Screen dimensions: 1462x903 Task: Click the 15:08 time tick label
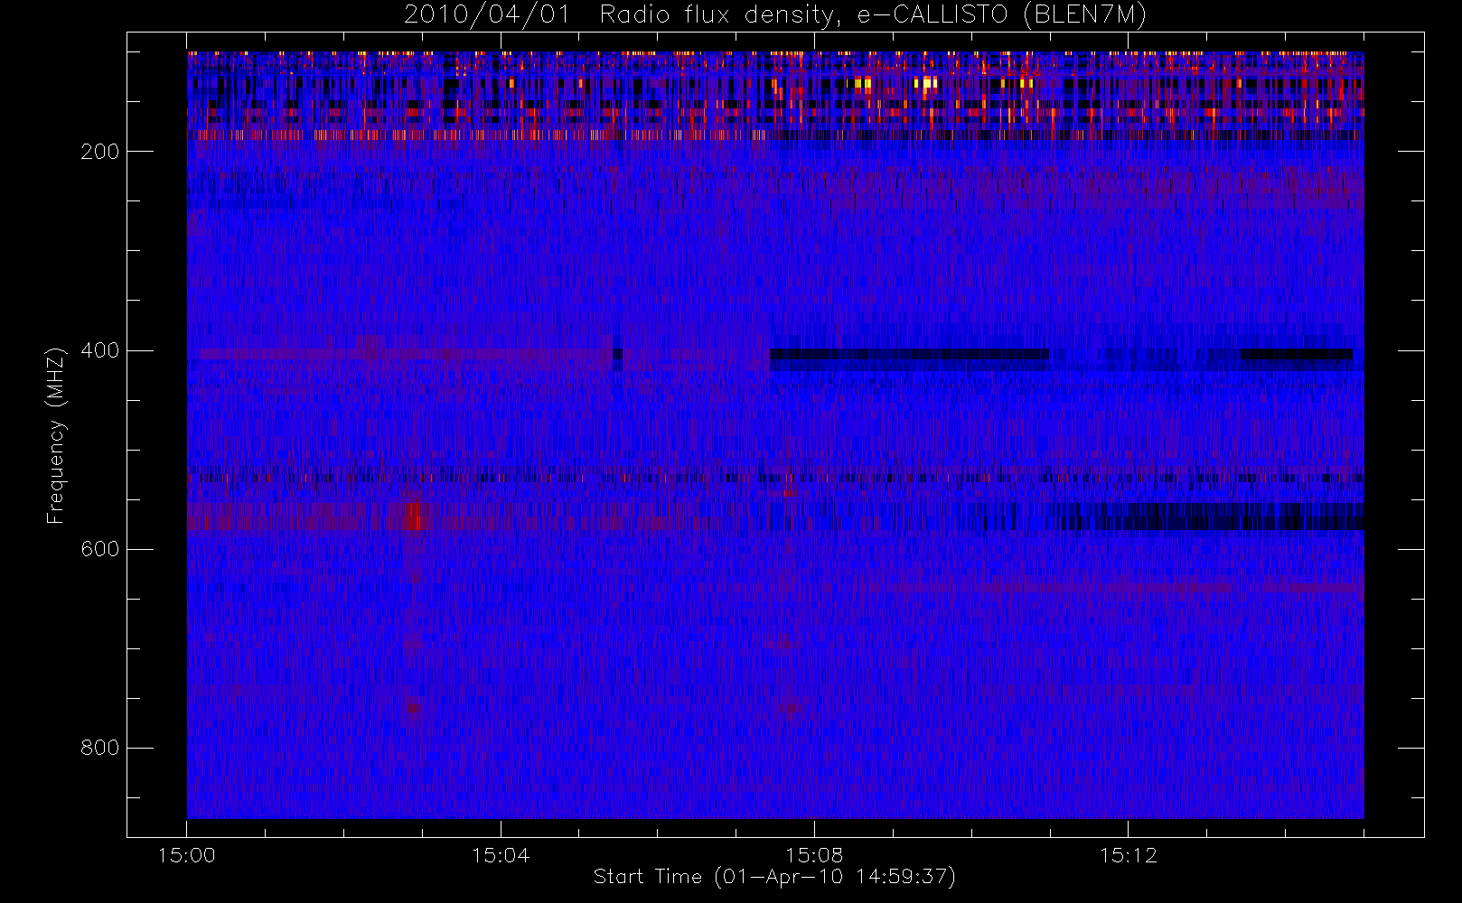[x=814, y=855]
